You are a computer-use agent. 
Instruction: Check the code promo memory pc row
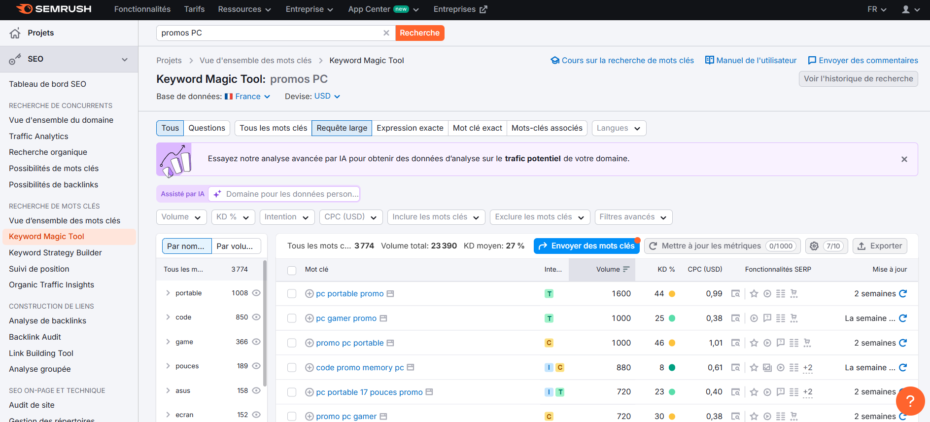292,368
